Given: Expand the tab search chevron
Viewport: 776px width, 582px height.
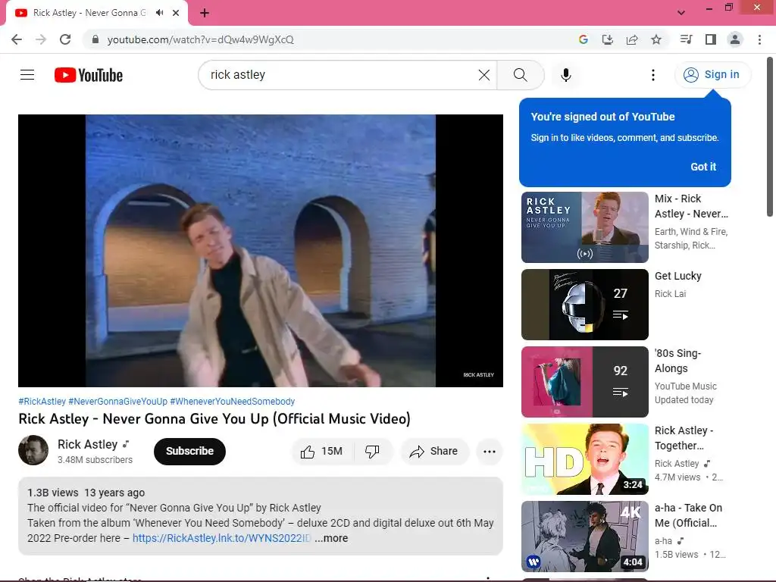Looking at the screenshot, I should (x=681, y=13).
